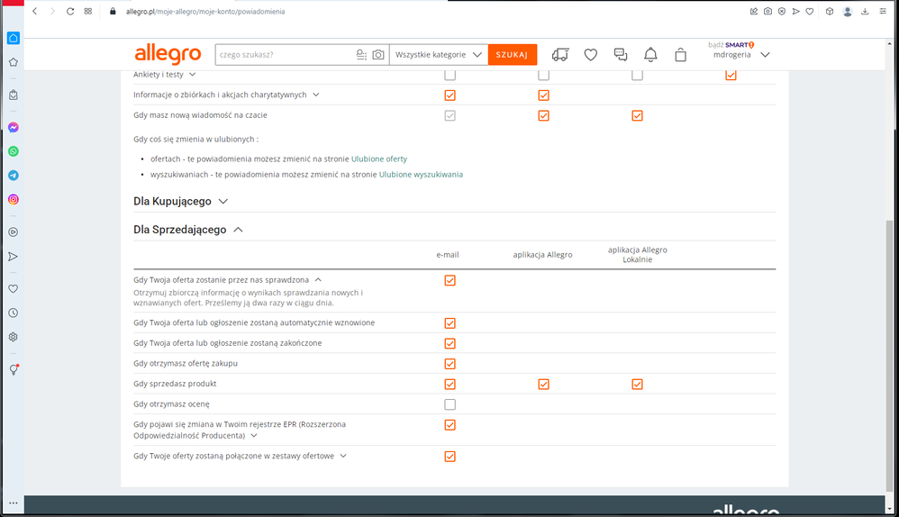Toggle aplikacja Allegro checkbox for 'Gdy sprzedasz produkt'
Viewport: 899px width, 517px height.
pyautogui.click(x=543, y=384)
